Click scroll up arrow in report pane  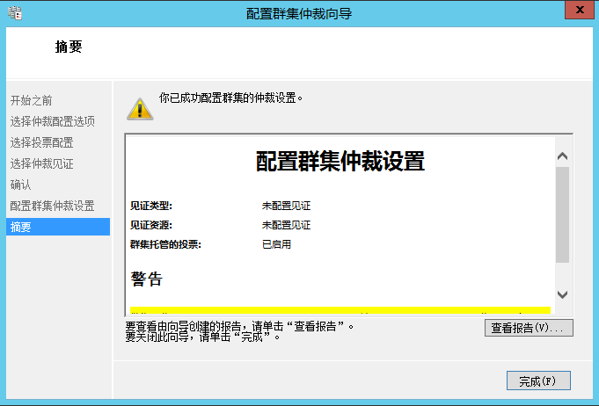coord(562,156)
